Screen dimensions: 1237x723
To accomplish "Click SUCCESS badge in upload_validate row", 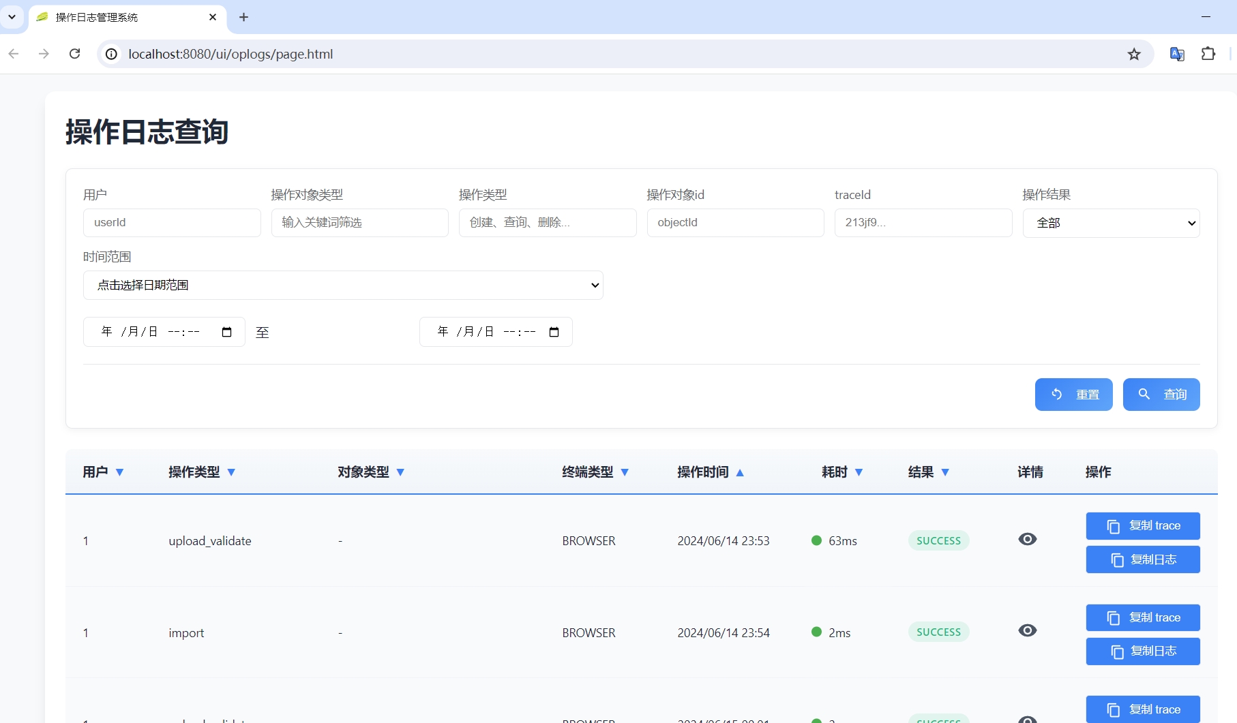I will coord(938,540).
